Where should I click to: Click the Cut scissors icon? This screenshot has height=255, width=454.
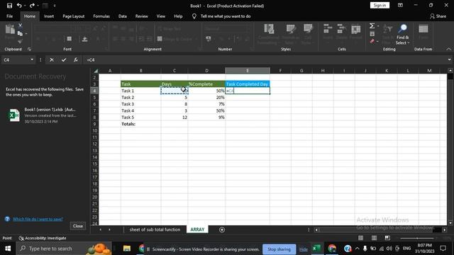(x=20, y=25)
